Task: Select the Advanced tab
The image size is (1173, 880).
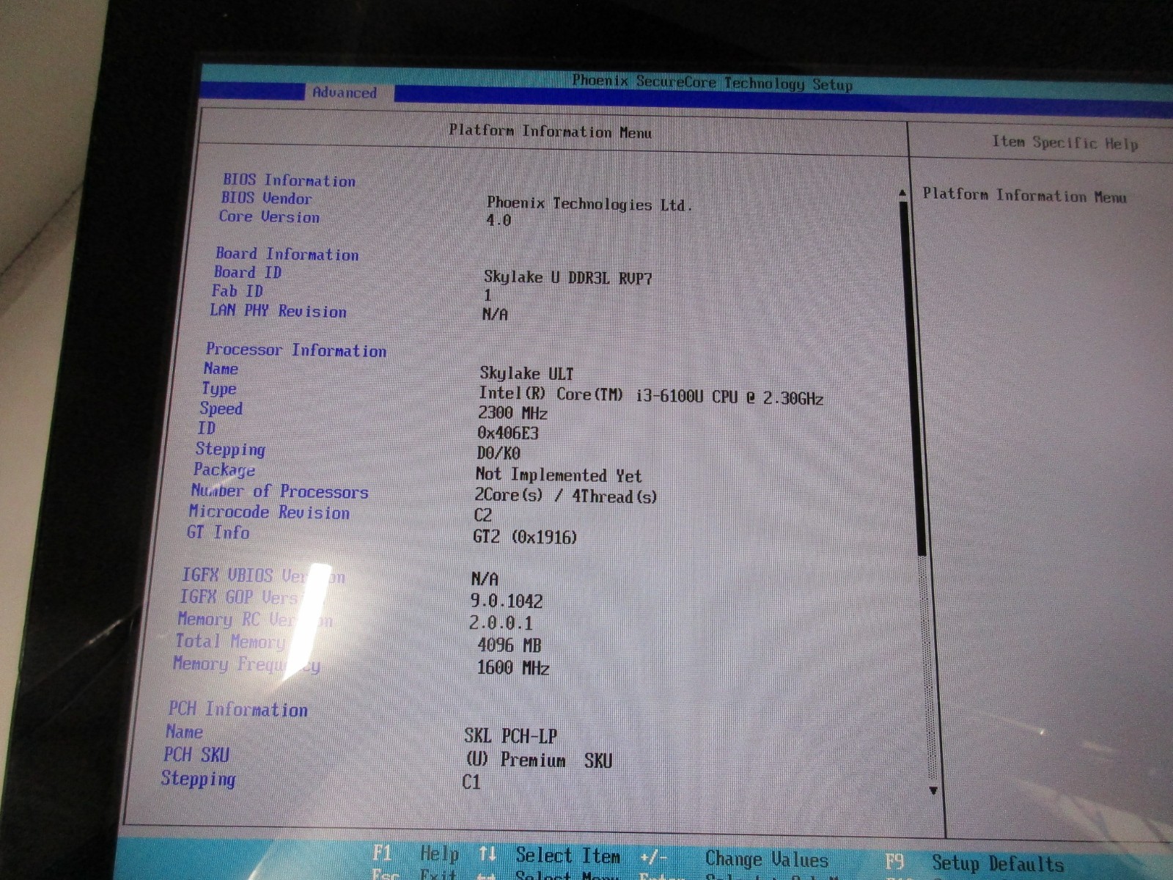Action: click(x=345, y=92)
